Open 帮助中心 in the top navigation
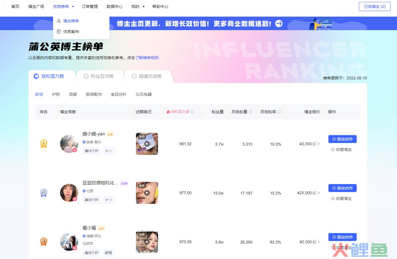Image resolution: width=397 pixels, height=259 pixels. pos(160,7)
